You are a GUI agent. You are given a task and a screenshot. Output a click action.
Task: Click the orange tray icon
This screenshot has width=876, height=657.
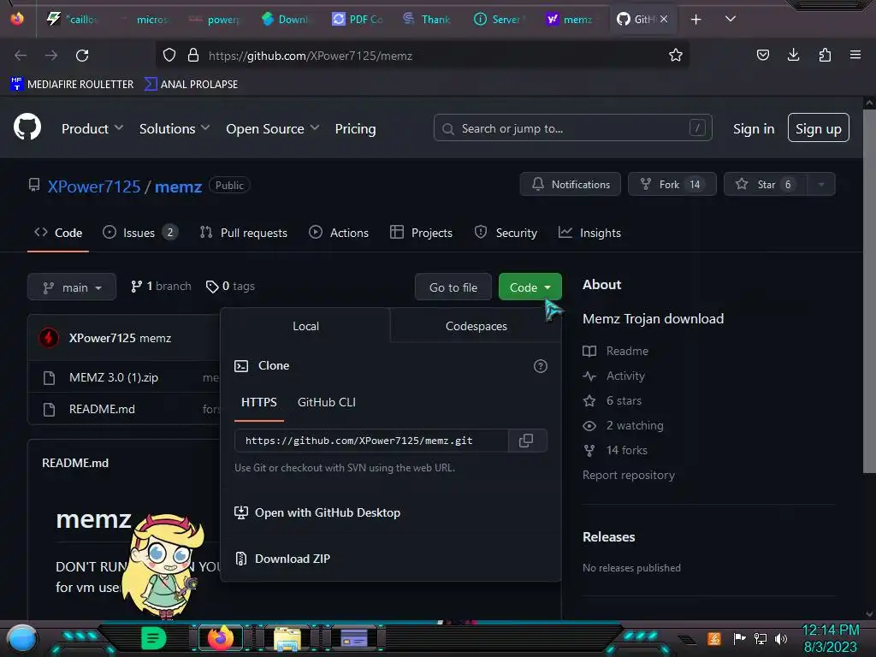tap(714, 638)
